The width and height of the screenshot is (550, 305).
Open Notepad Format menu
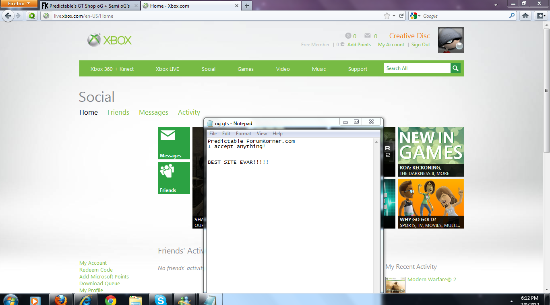(244, 134)
